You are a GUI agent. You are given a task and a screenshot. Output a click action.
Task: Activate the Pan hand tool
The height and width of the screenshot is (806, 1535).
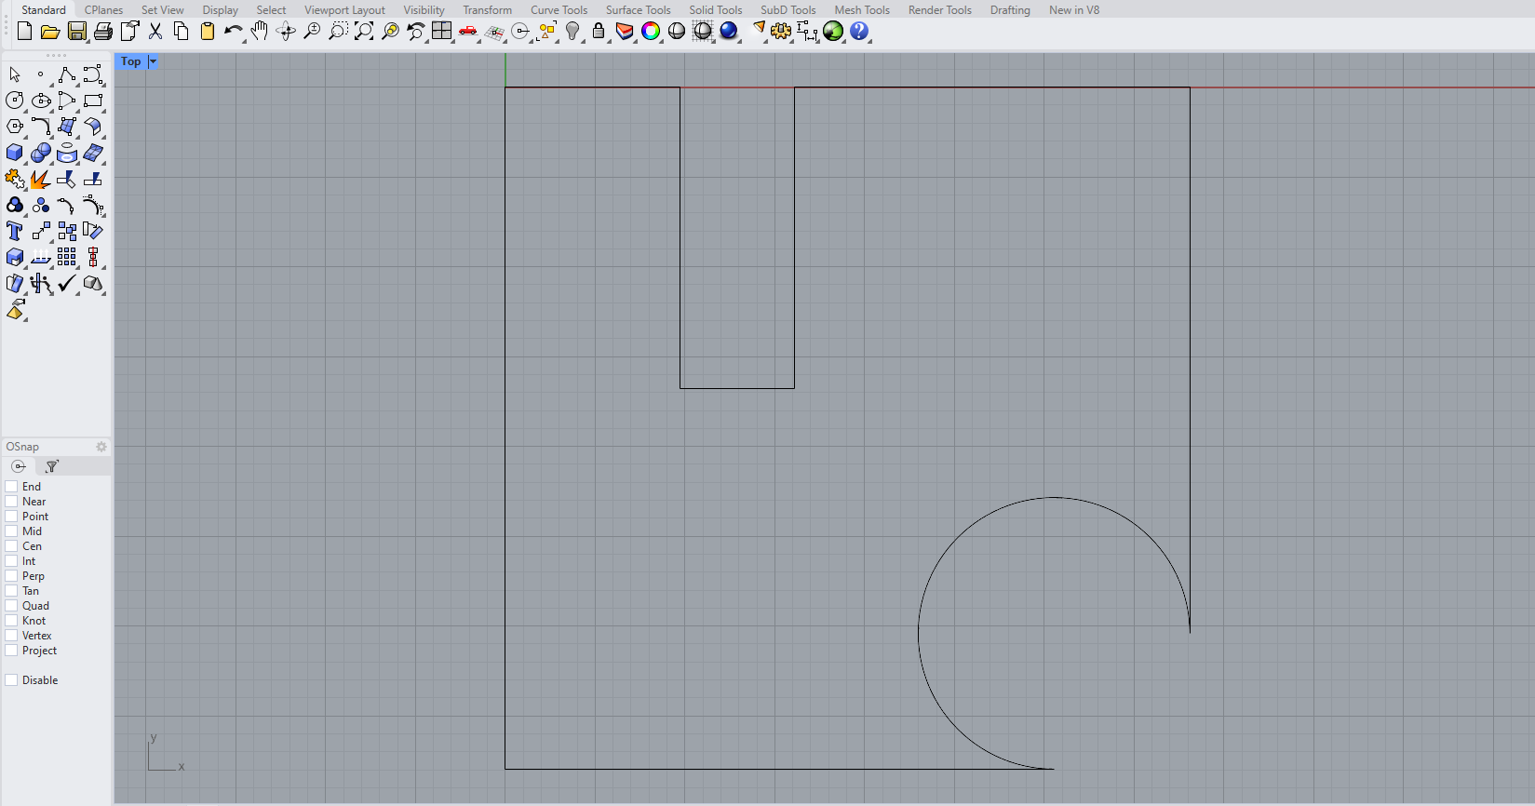[259, 32]
